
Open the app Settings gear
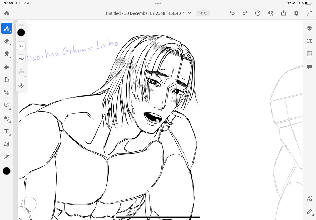297,13
